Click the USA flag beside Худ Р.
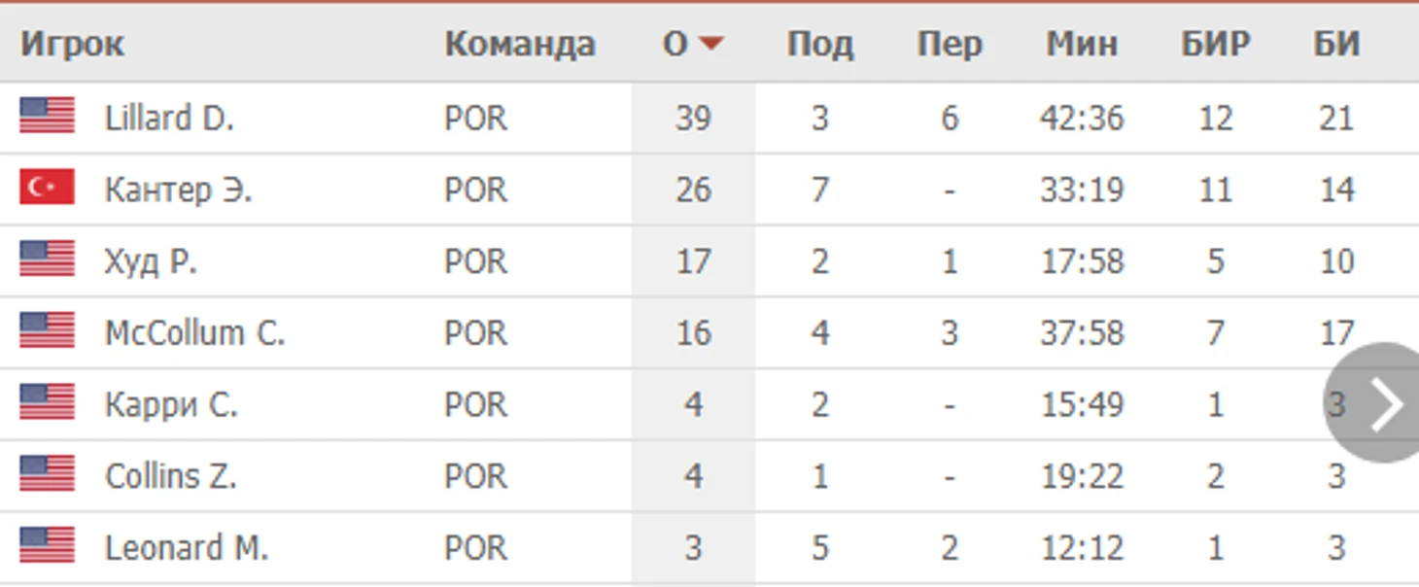The height and width of the screenshot is (587, 1419). point(47,259)
